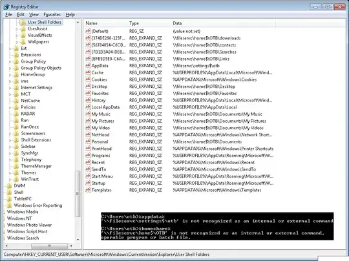349x261 pixels.
Task: Click the Themes folder icon
Action: [x=16, y=172]
